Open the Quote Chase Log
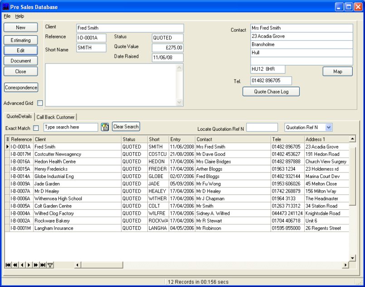This screenshot has height=287, width=365. click(271, 92)
